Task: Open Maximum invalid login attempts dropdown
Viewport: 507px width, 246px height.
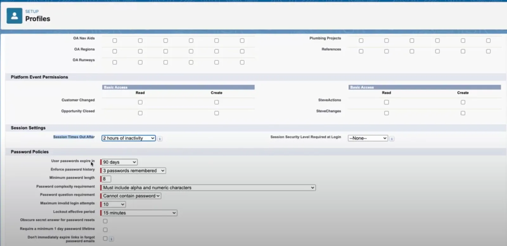Action: (114, 205)
